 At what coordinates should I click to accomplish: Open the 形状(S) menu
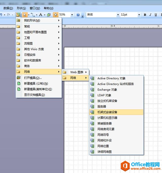tap(21, 8)
